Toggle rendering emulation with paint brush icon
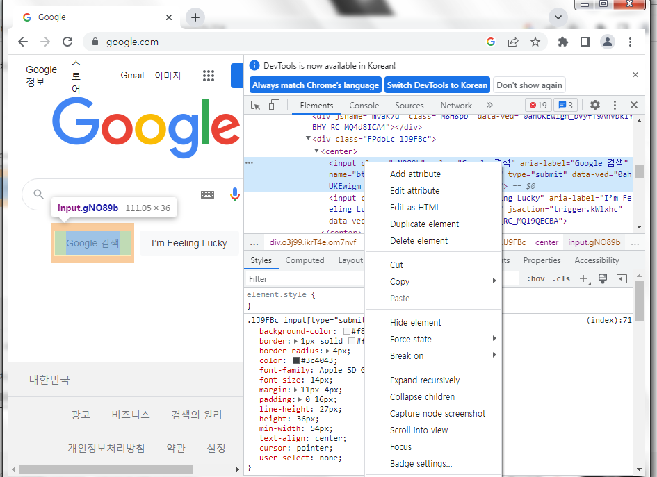This screenshot has height=477, width=657. tap(603, 278)
